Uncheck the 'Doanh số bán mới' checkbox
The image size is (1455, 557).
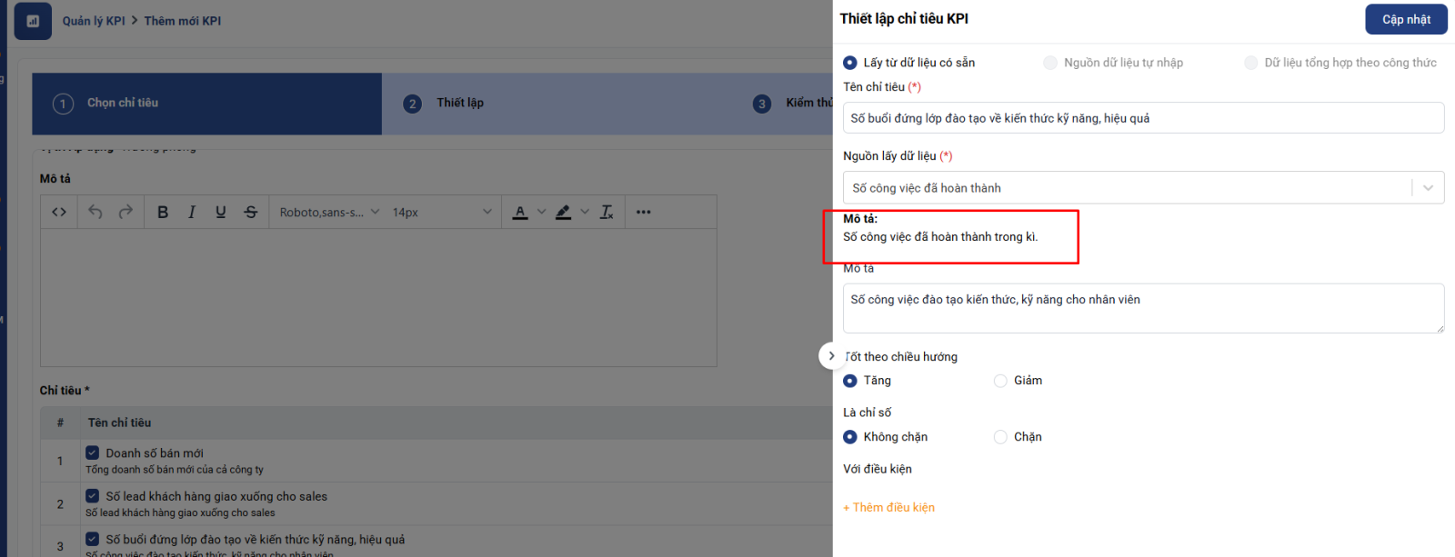[93, 453]
